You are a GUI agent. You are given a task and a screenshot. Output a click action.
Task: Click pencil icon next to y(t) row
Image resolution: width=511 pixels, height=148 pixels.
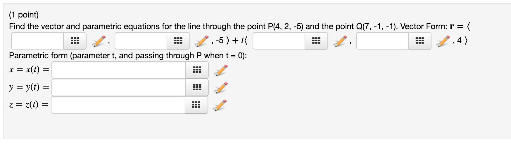tap(221, 88)
